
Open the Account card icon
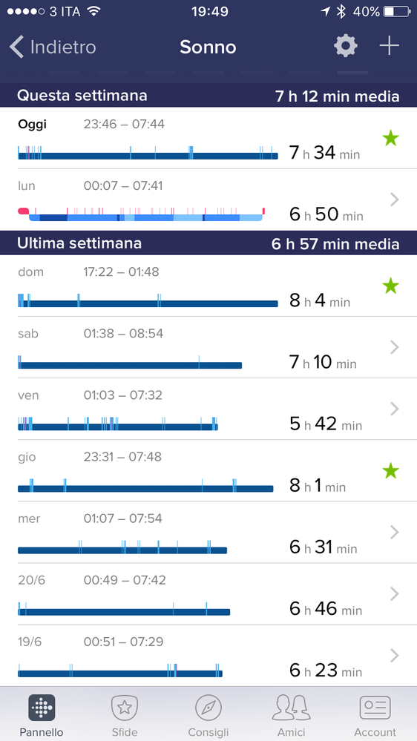coord(375,708)
